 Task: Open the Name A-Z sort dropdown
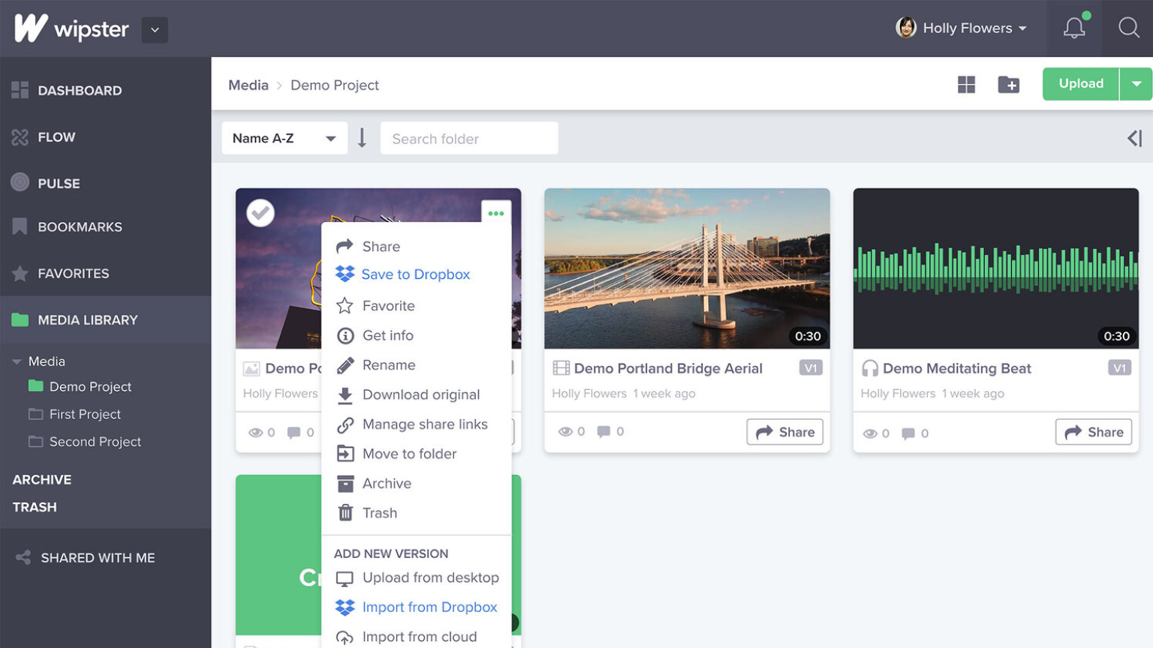click(284, 138)
